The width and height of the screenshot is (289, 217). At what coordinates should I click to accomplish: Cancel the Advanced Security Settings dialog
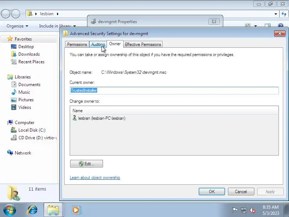(x=241, y=192)
